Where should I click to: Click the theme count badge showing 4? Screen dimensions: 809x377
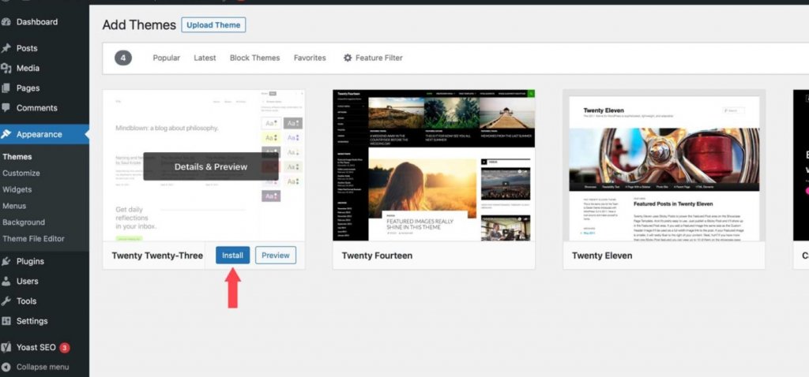[x=122, y=58]
